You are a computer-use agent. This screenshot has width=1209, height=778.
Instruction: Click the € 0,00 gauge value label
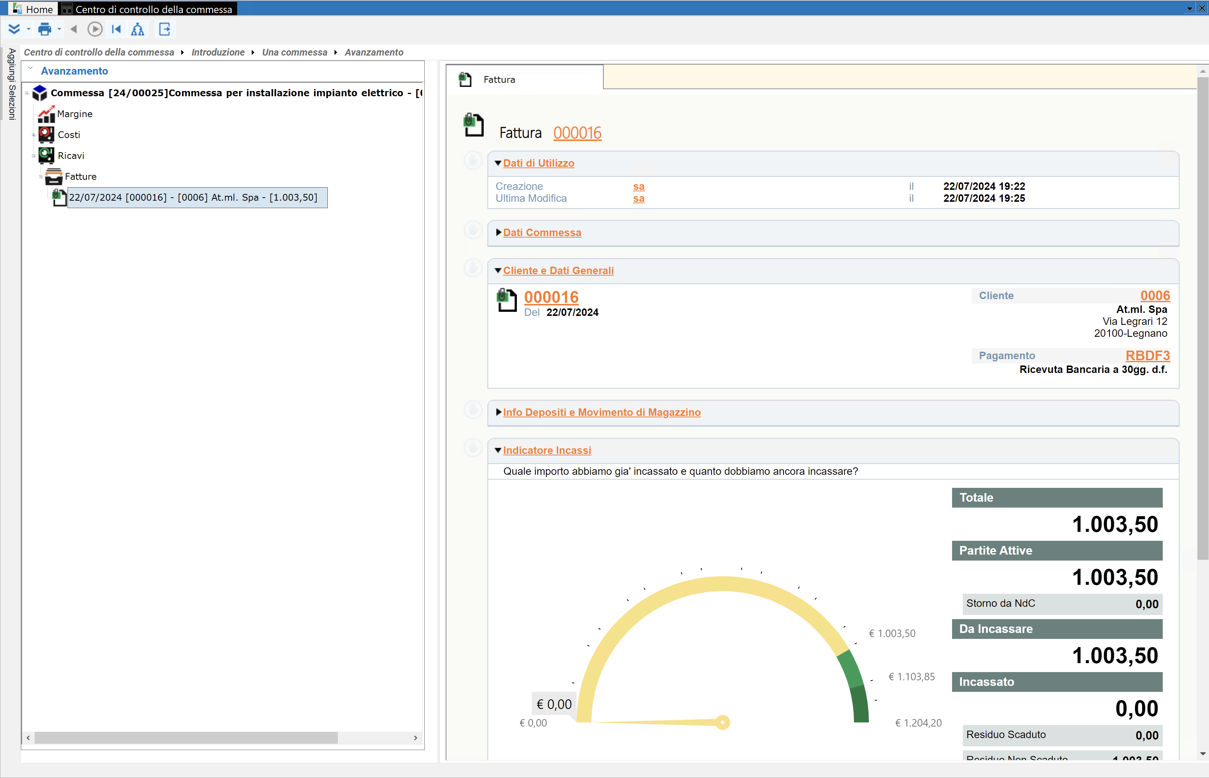point(554,704)
